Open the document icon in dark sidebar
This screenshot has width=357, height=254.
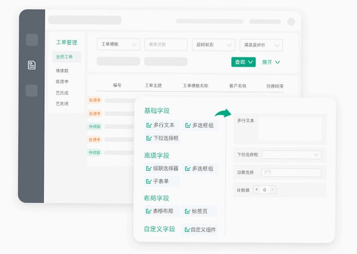pos(32,65)
